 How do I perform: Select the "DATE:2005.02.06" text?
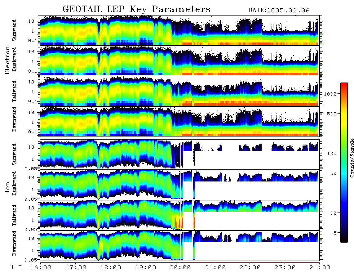pyautogui.click(x=279, y=11)
